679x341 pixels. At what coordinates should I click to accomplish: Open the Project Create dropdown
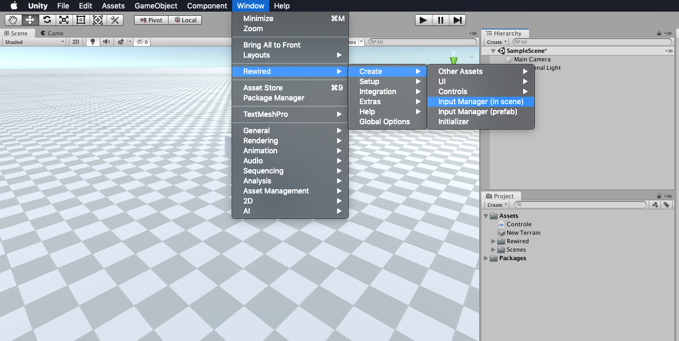tap(497, 205)
